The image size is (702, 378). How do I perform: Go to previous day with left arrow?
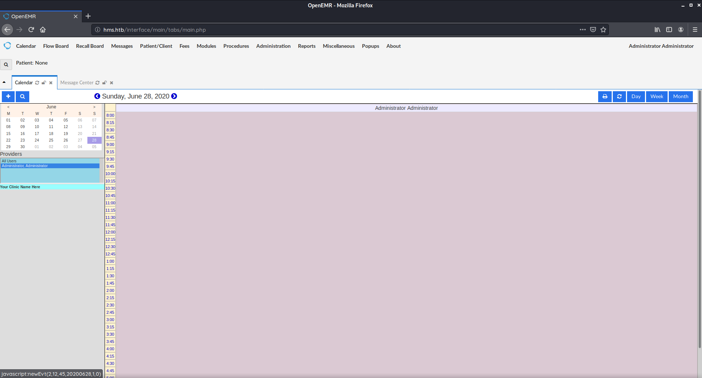(x=97, y=96)
